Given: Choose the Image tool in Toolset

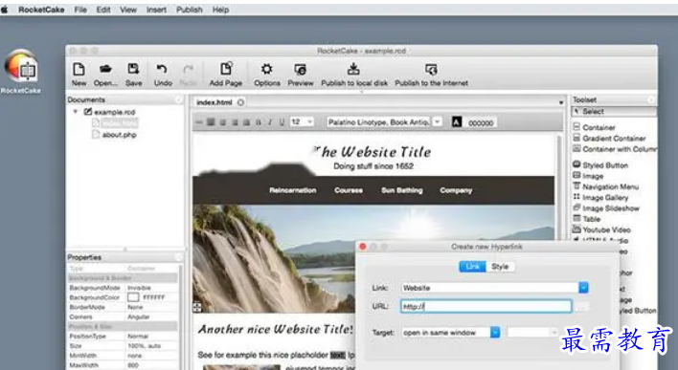Looking at the screenshot, I should coord(588,176).
